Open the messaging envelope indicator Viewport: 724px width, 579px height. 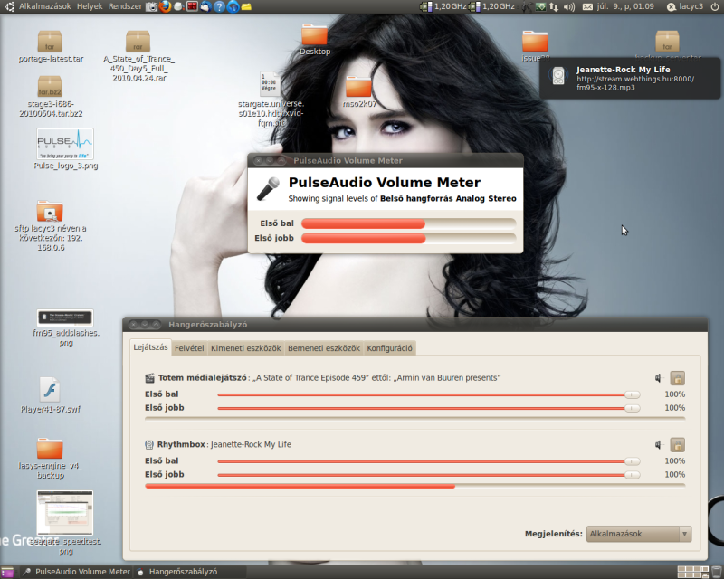coord(587,6)
